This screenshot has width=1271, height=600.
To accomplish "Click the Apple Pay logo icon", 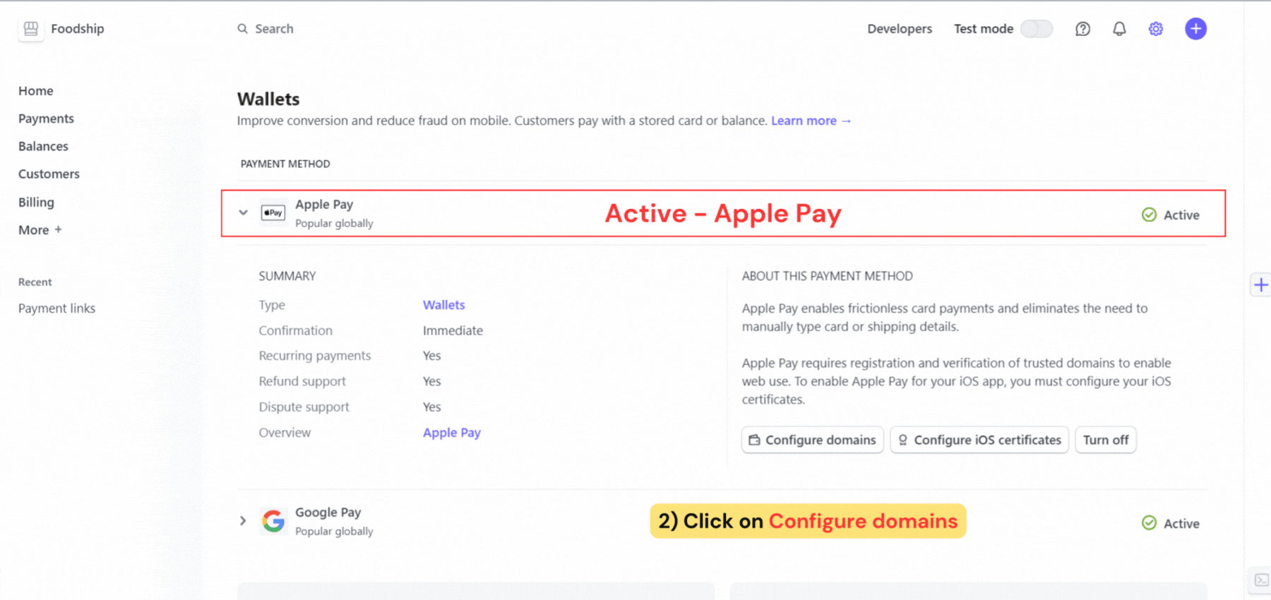I will [x=273, y=212].
